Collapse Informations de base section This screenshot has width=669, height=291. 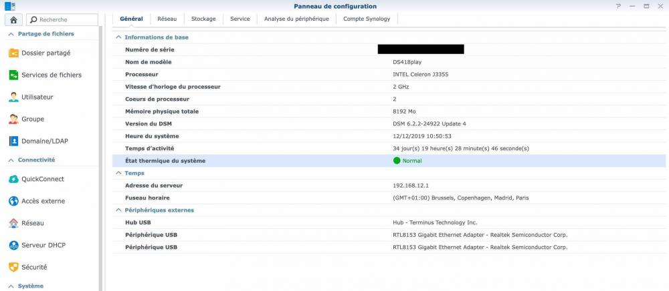(x=118, y=37)
